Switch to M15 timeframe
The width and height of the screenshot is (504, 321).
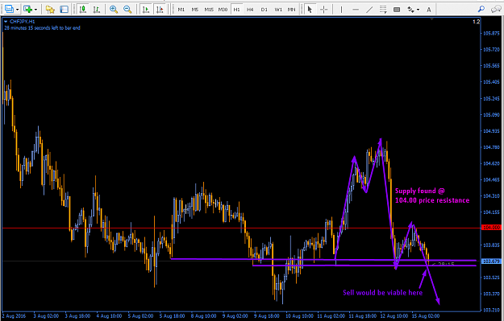(x=209, y=10)
